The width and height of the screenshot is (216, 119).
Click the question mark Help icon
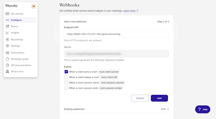[199, 109]
